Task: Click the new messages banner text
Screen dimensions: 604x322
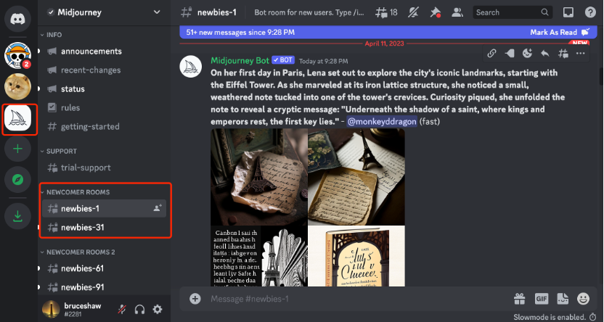Action: tap(240, 33)
